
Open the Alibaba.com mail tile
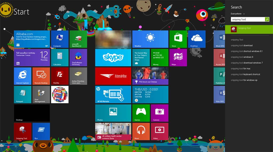click(x=32, y=39)
